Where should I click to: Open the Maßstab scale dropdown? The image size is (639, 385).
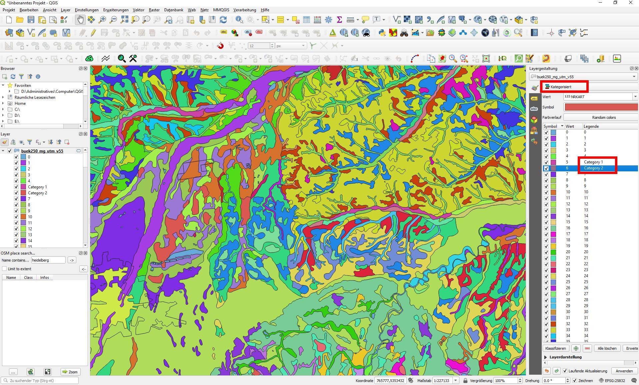pyautogui.click(x=455, y=380)
